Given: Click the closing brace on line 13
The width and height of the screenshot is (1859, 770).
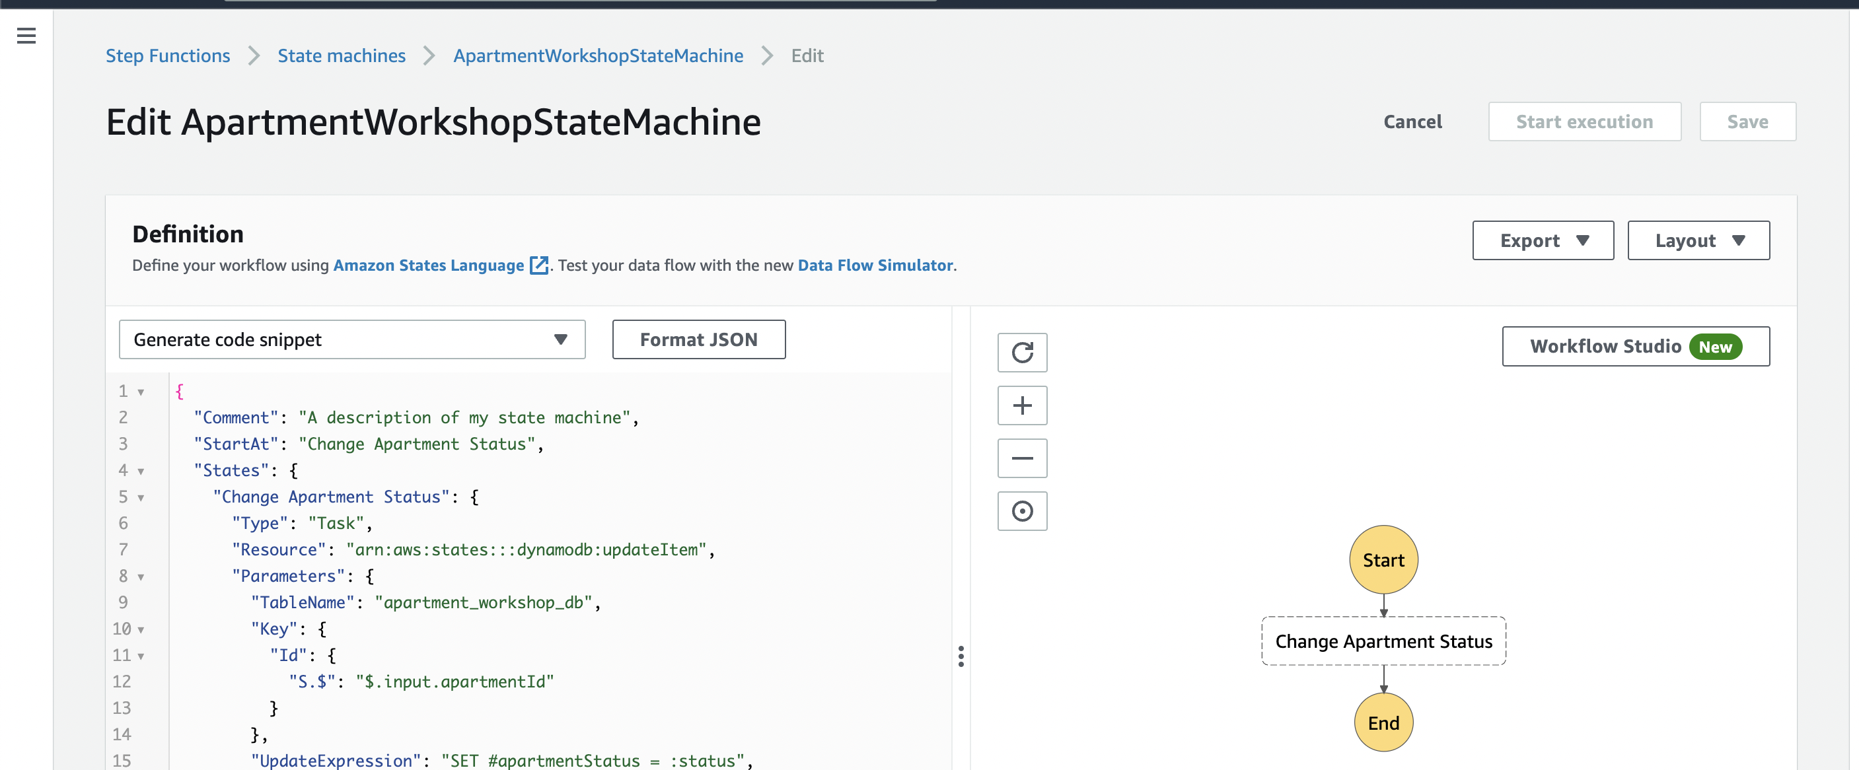Looking at the screenshot, I should point(273,708).
